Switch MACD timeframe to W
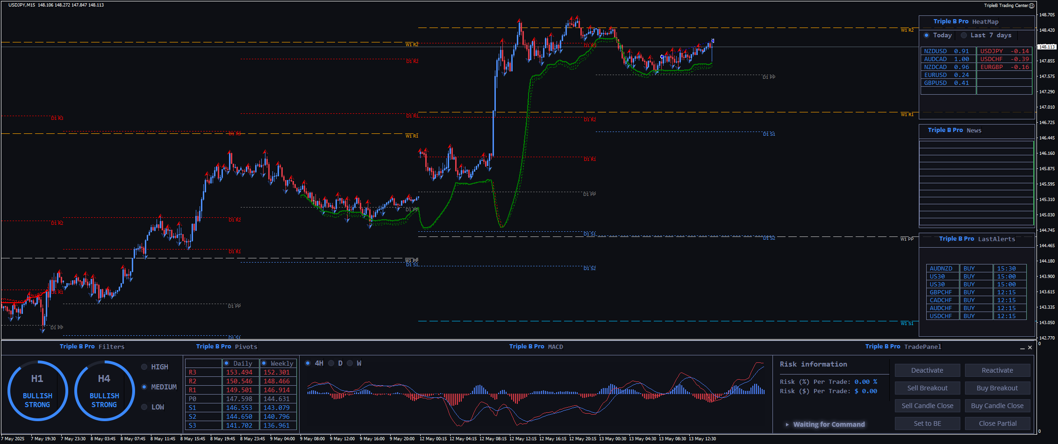1058x444 pixels. (x=350, y=363)
